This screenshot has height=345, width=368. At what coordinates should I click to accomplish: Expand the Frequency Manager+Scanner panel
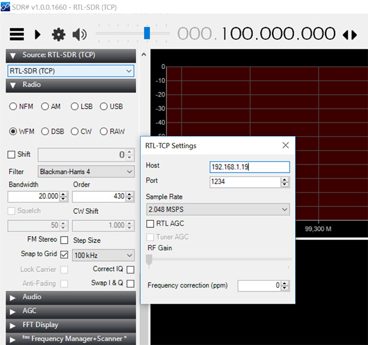pyautogui.click(x=71, y=339)
